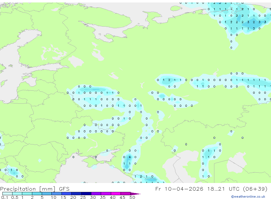271x199 pixels.
Task: Click the ©weatheronline.co.uk credit text
Action: coord(248,197)
